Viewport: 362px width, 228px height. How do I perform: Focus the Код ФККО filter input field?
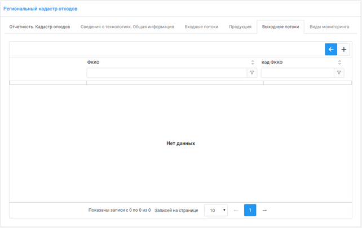point(298,73)
